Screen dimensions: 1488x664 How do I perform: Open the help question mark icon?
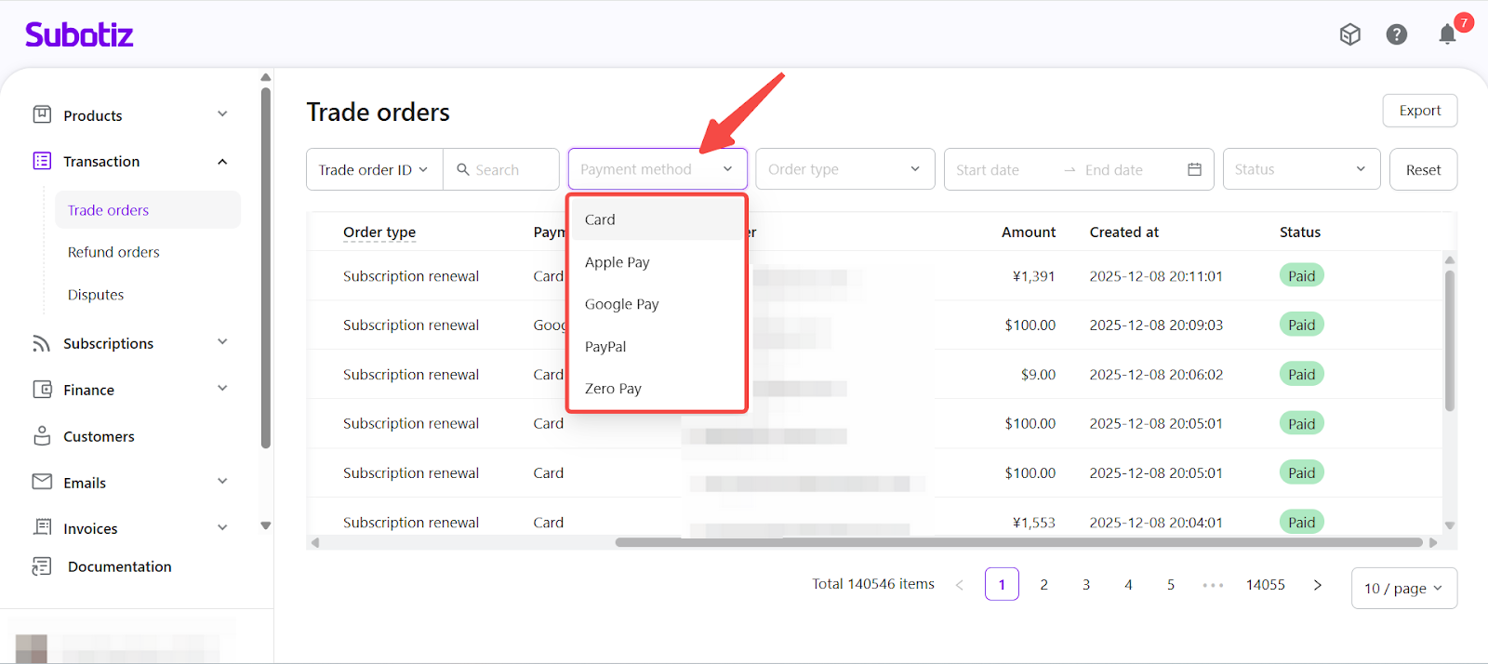pyautogui.click(x=1396, y=35)
